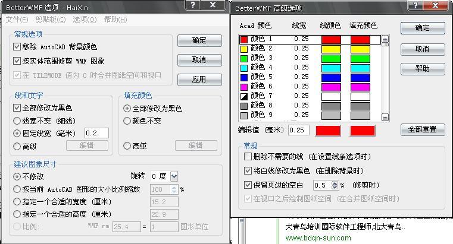Image resolution: width=453 pixels, height=244 pixels.
Task: Select 全部修改为黑色 radio under 填充颜色
Action: (x=127, y=108)
